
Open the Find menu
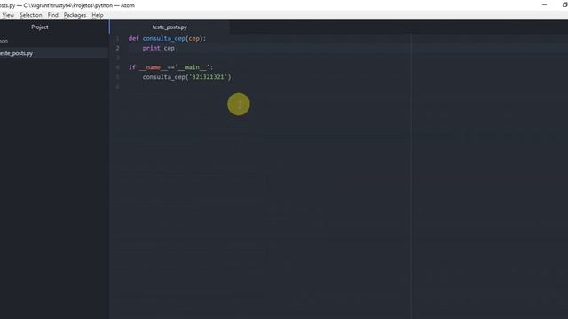click(x=53, y=15)
